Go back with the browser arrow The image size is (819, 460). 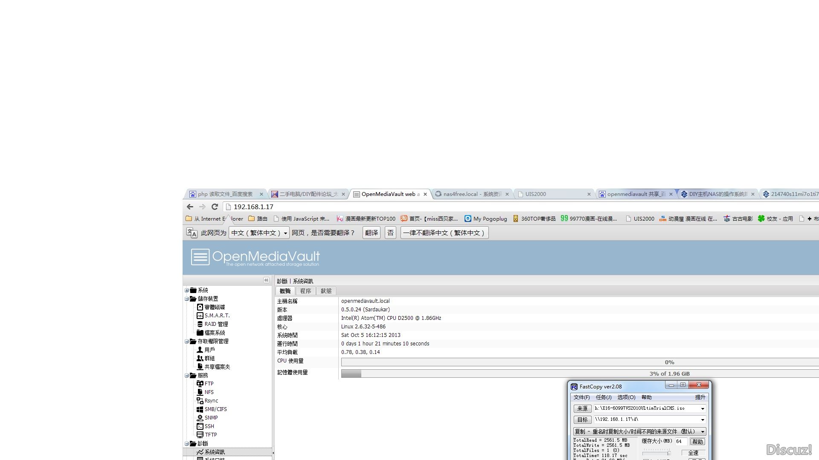point(190,207)
